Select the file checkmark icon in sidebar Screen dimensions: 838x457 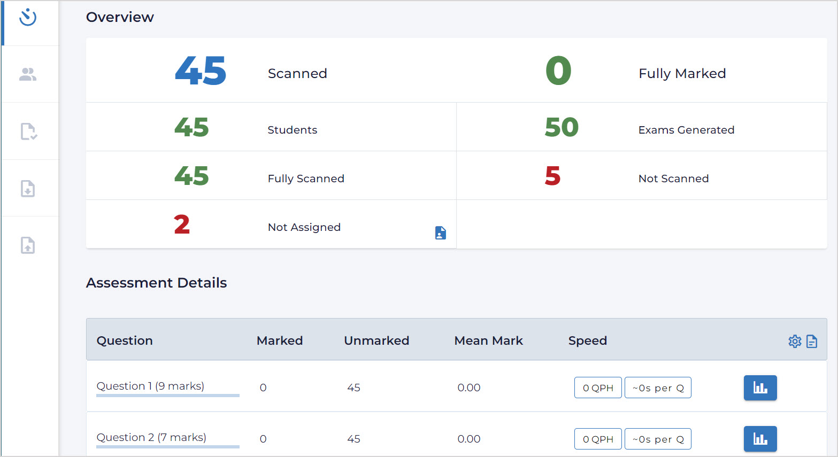click(x=28, y=131)
